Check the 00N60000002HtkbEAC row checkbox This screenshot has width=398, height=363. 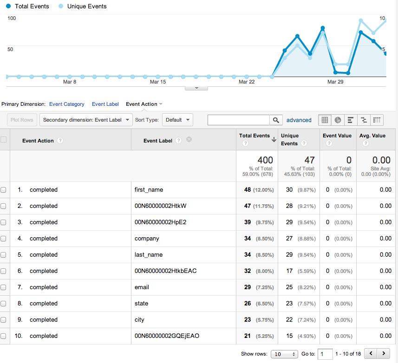3,271
